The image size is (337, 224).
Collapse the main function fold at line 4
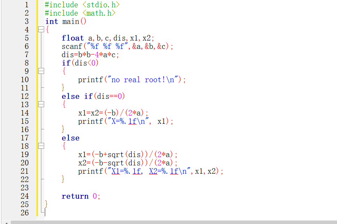(41, 29)
